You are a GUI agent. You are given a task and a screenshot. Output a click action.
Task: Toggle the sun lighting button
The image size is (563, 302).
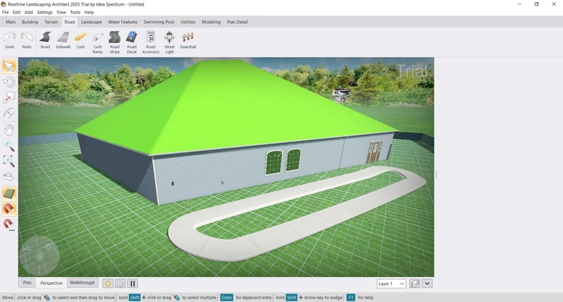click(x=108, y=284)
